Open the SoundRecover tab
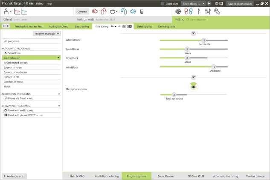 coord(166,176)
